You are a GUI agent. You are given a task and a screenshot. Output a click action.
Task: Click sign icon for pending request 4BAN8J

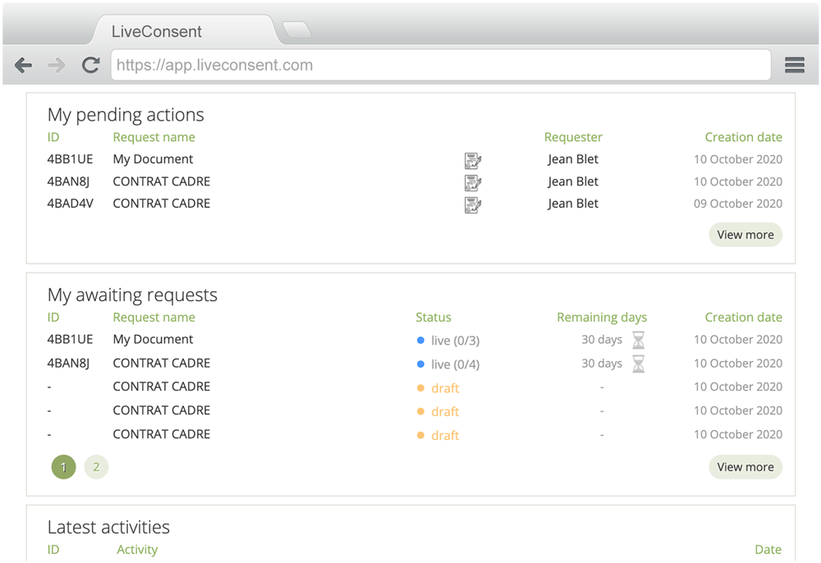473,182
